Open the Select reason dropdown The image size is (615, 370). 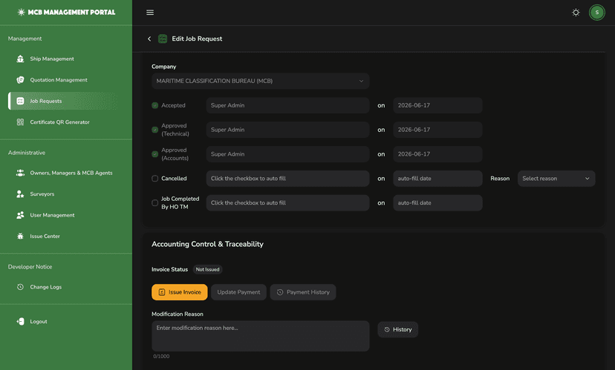coord(556,179)
